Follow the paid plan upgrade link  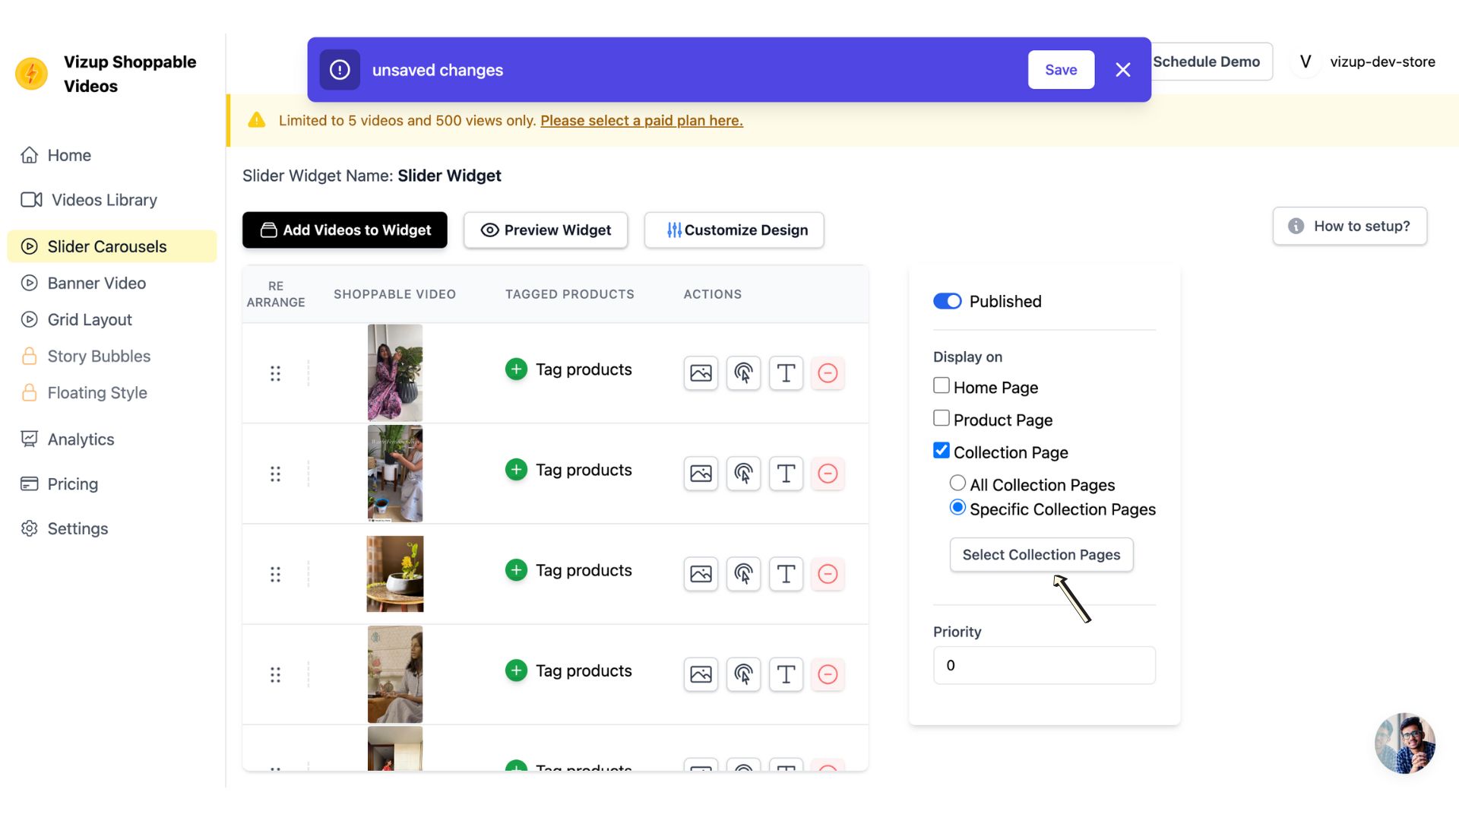[641, 120]
